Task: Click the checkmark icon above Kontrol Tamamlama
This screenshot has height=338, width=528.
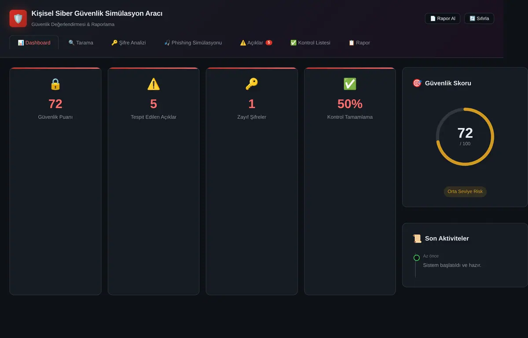Action: click(350, 84)
